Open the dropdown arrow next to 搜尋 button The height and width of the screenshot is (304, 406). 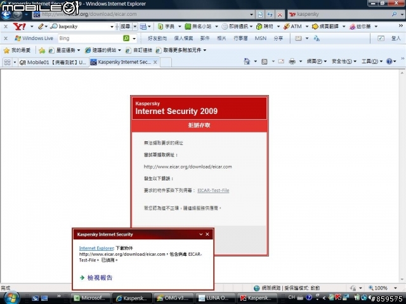click(135, 27)
